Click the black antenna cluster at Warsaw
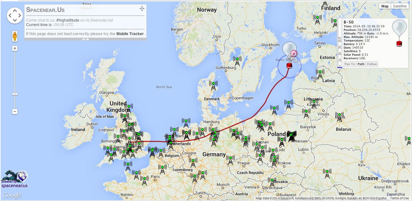The image size is (412, 201). click(x=291, y=136)
